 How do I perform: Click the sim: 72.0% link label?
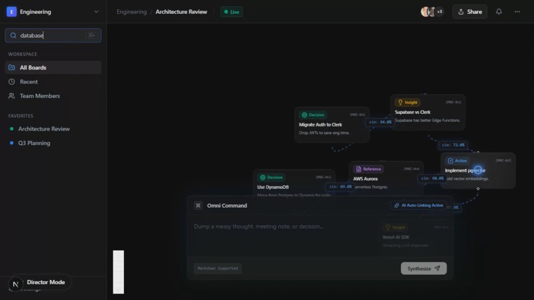point(453,145)
